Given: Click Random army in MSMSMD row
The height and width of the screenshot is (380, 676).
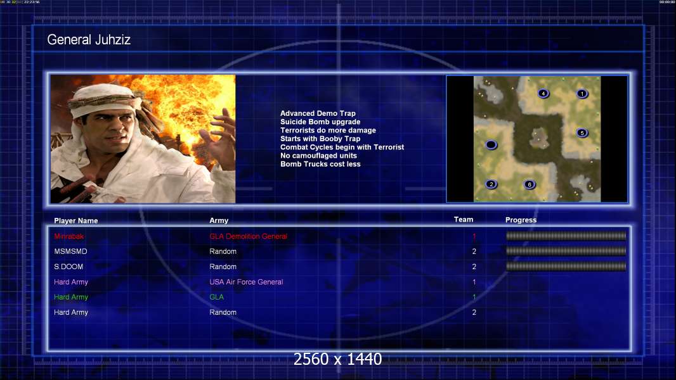Looking at the screenshot, I should [223, 251].
